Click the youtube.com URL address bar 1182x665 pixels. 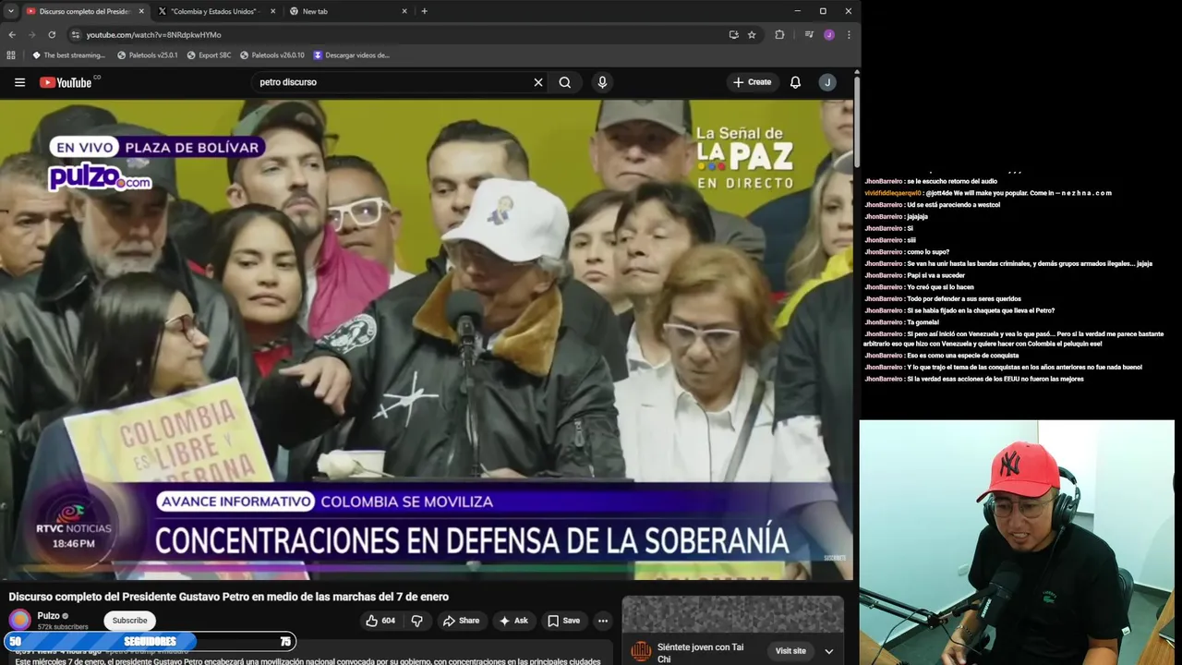(x=397, y=35)
